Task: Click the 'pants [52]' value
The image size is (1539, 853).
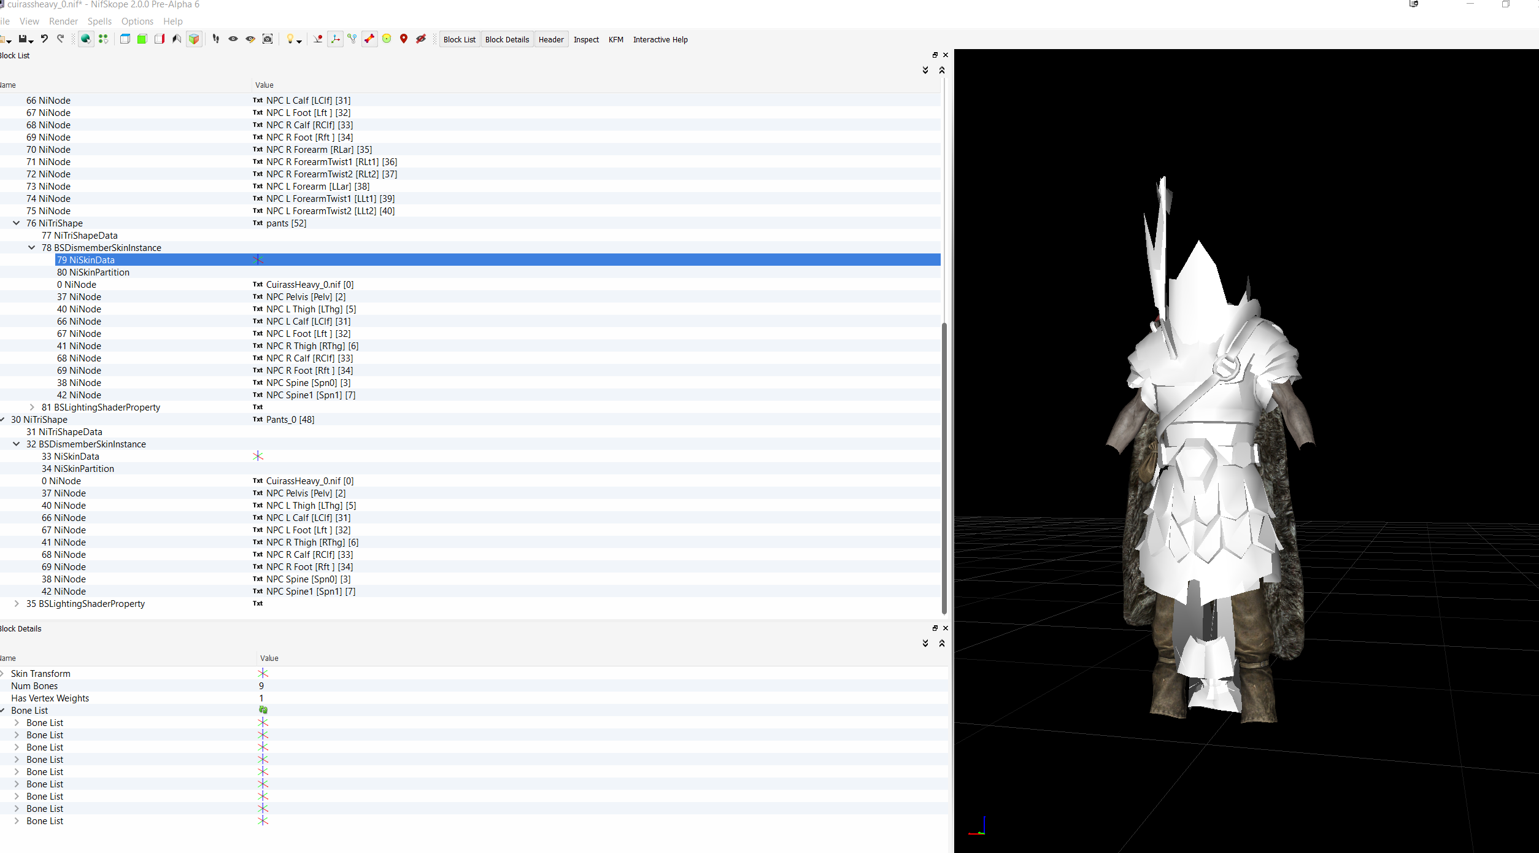Action: (x=286, y=223)
